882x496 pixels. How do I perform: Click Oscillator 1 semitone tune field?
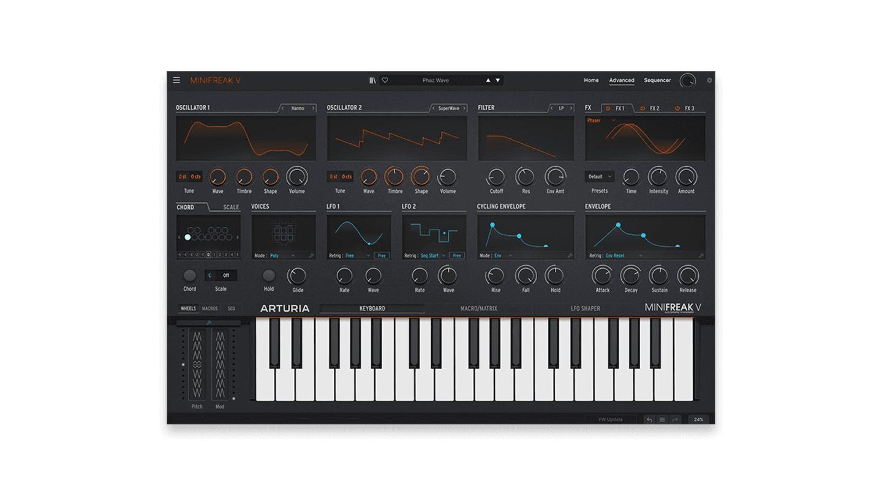point(183,176)
